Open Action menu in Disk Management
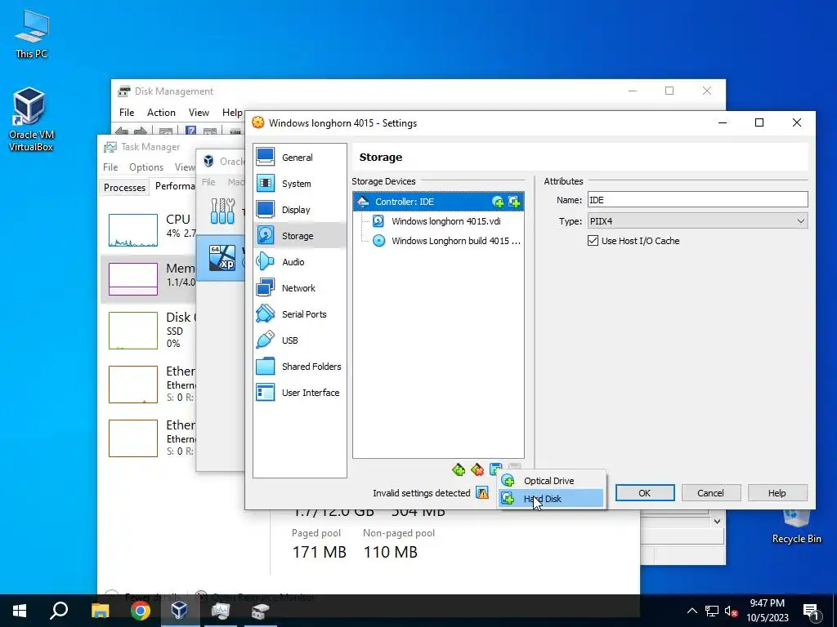 pos(161,113)
